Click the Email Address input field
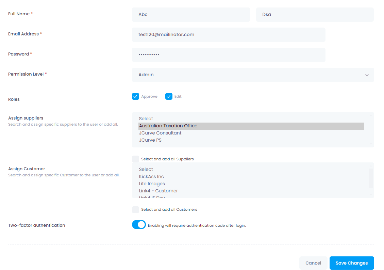384x270 pixels. [x=229, y=34]
